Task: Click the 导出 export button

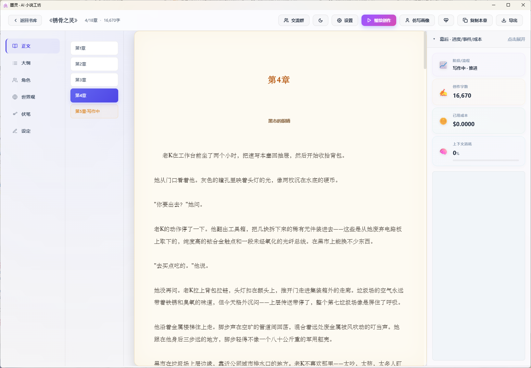Action: click(509, 20)
